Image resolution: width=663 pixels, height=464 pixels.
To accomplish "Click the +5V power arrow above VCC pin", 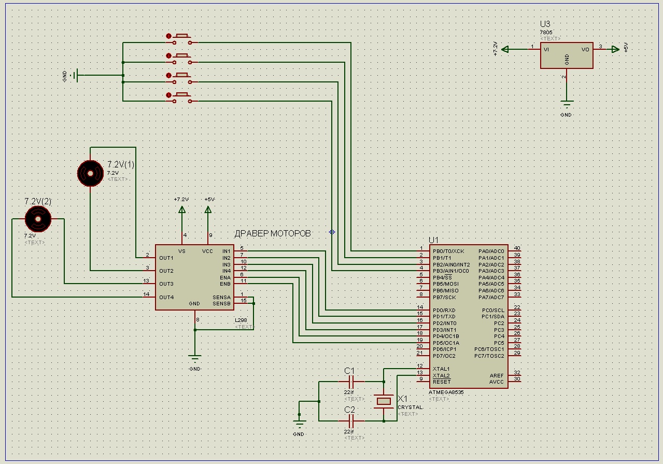I will coord(208,209).
